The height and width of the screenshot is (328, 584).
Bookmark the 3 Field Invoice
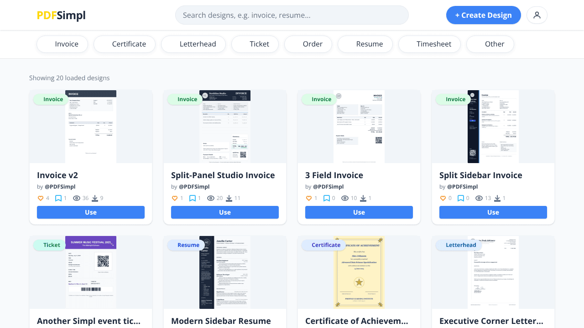click(327, 198)
